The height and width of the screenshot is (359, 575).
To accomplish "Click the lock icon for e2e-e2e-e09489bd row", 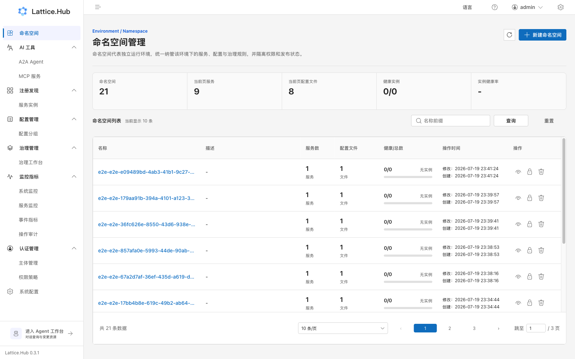I will [x=530, y=172].
